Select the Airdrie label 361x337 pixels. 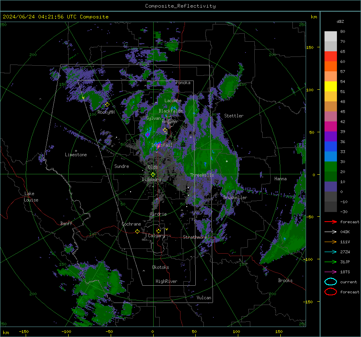[x=158, y=214]
